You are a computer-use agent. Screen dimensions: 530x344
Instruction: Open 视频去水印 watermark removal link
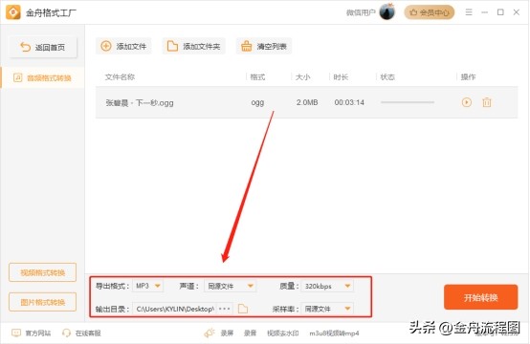(283, 333)
